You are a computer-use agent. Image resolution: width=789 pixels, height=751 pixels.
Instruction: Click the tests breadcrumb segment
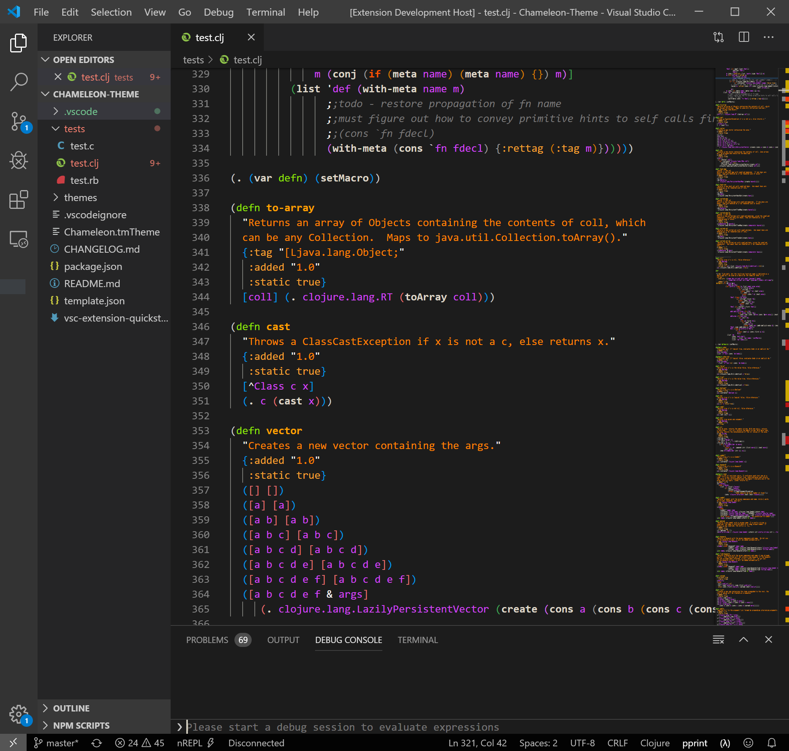click(193, 59)
